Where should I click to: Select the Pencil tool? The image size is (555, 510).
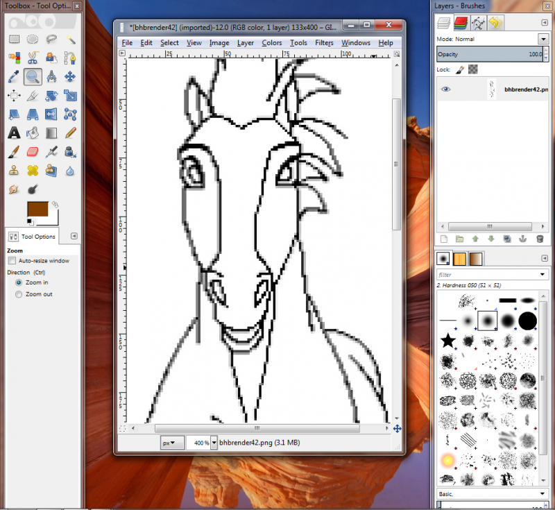pyautogui.click(x=70, y=133)
